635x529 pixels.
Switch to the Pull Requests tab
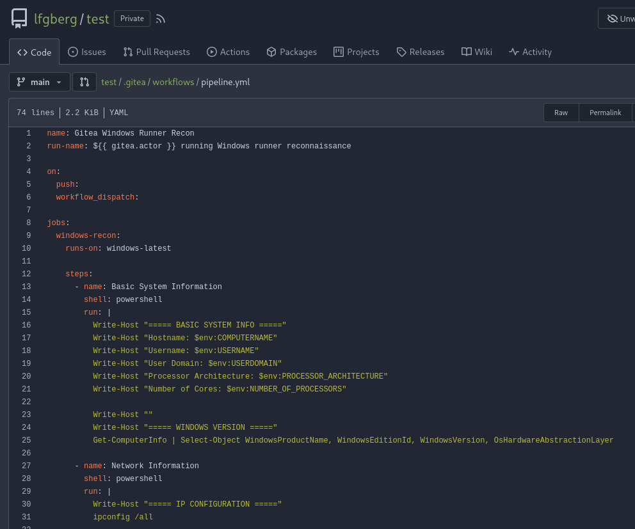156,52
